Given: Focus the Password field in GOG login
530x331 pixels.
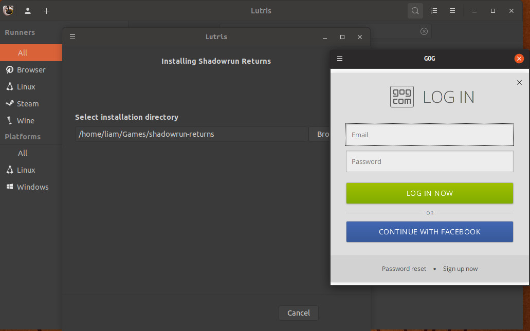Looking at the screenshot, I should click(430, 161).
